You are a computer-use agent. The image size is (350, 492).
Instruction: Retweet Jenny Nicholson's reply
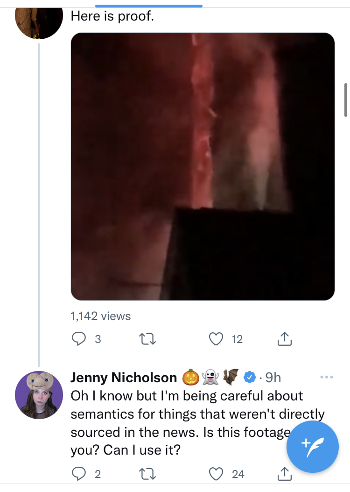click(x=147, y=474)
